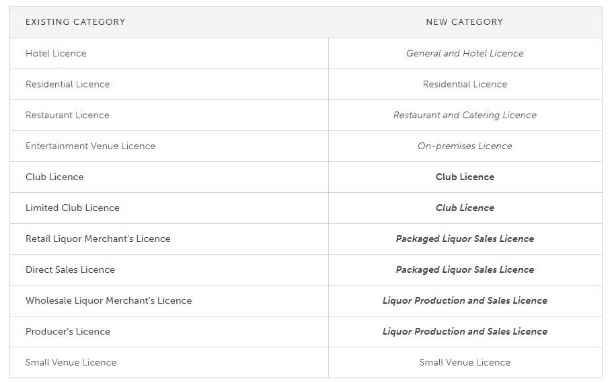Image resolution: width=612 pixels, height=383 pixels.
Task: Click Small Venue Licence in the new category column
Action: tap(465, 362)
